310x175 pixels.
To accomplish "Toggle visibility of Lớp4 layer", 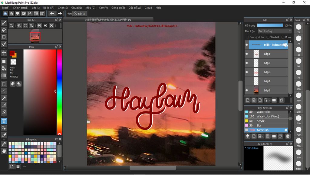I will coord(246,54).
